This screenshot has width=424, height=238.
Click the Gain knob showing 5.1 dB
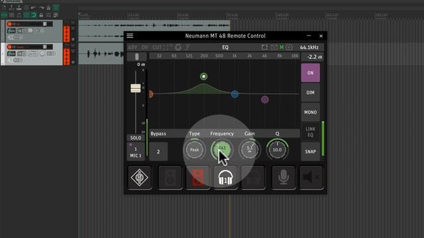click(250, 150)
